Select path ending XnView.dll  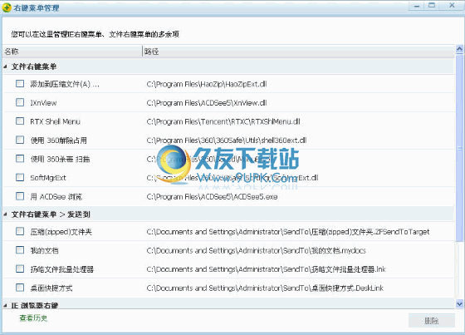pos(207,103)
